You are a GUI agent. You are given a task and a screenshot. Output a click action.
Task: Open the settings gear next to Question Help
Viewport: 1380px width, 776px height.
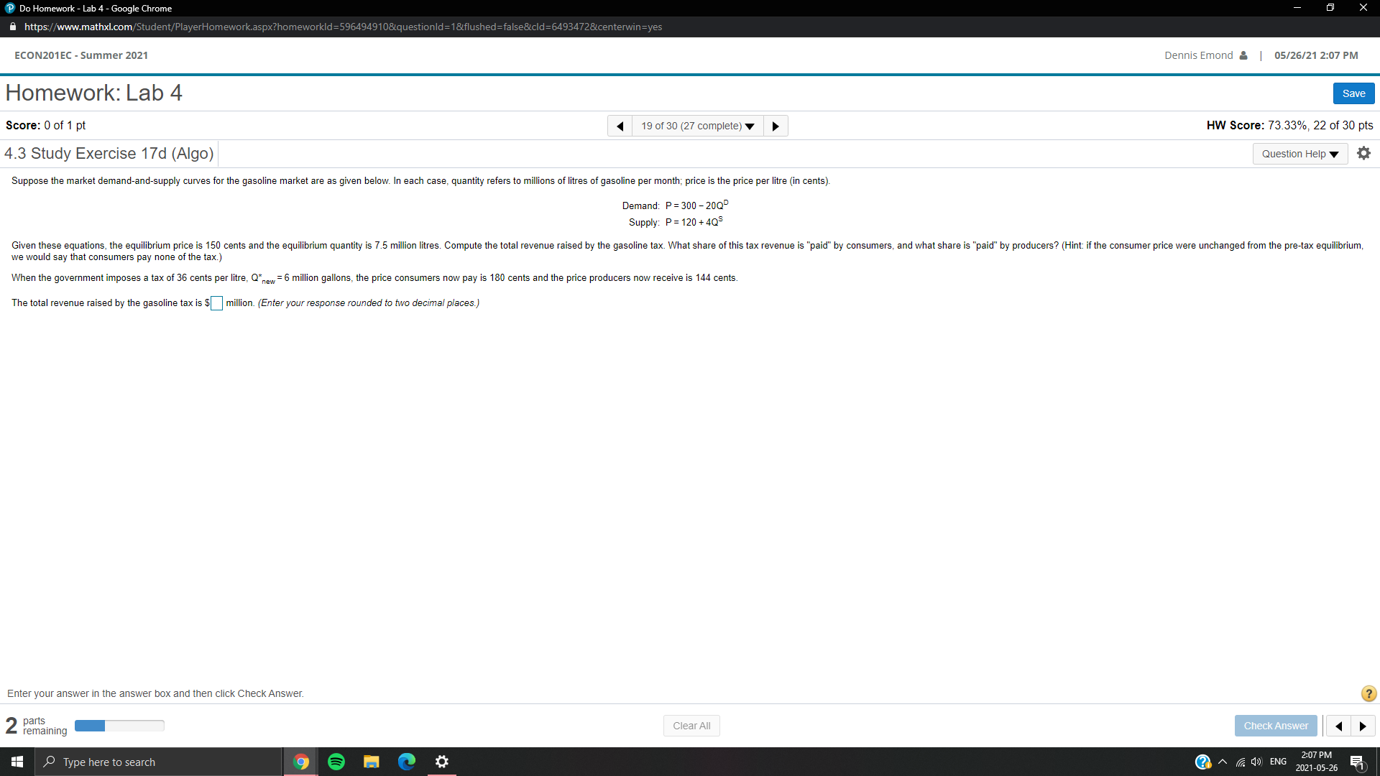tap(1363, 152)
